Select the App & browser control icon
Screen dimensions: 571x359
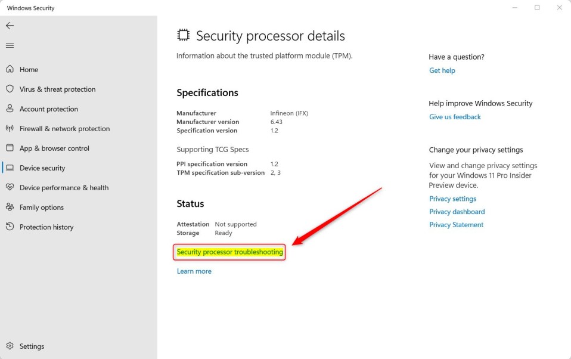coord(11,148)
